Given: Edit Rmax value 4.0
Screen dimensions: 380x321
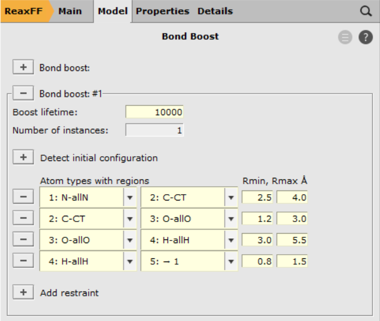Looking at the screenshot, I should tap(292, 197).
